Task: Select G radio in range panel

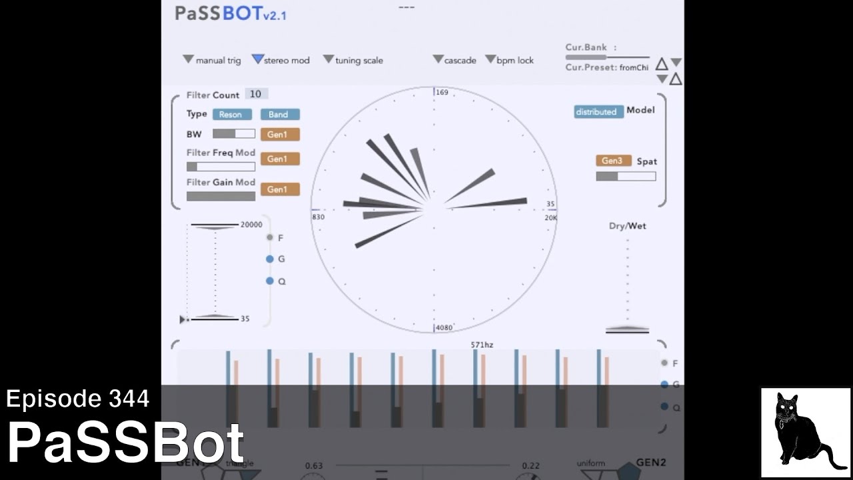Action: coord(270,259)
